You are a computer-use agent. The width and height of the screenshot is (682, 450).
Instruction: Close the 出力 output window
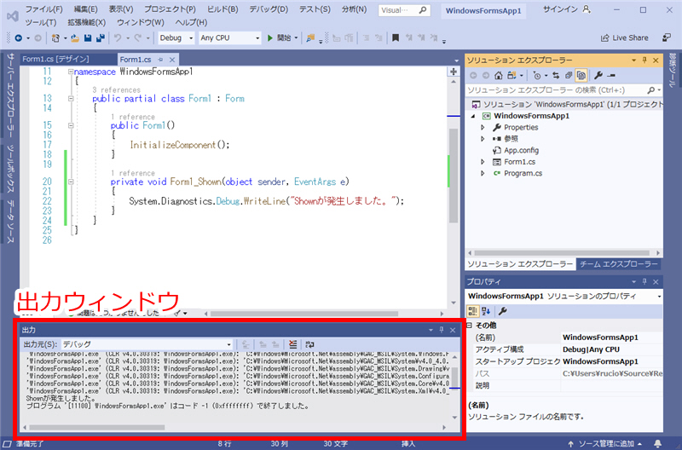[x=453, y=330]
